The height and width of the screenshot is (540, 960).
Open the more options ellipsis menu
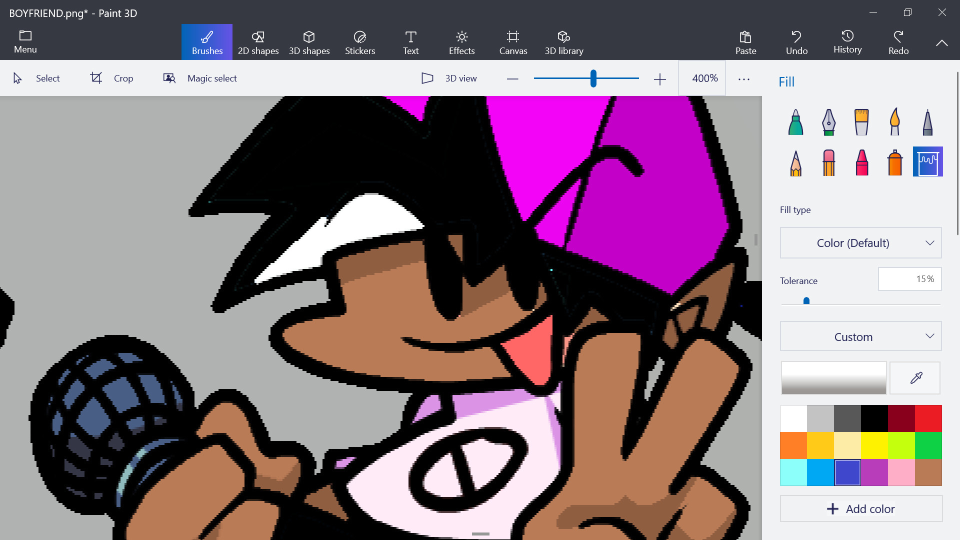coord(744,78)
